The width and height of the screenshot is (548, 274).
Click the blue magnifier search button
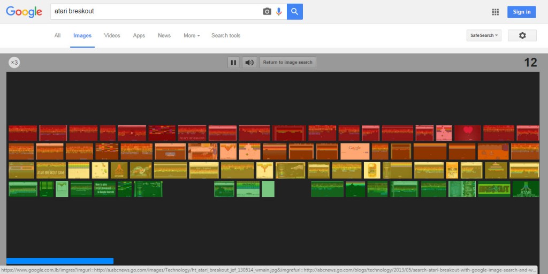pyautogui.click(x=295, y=12)
